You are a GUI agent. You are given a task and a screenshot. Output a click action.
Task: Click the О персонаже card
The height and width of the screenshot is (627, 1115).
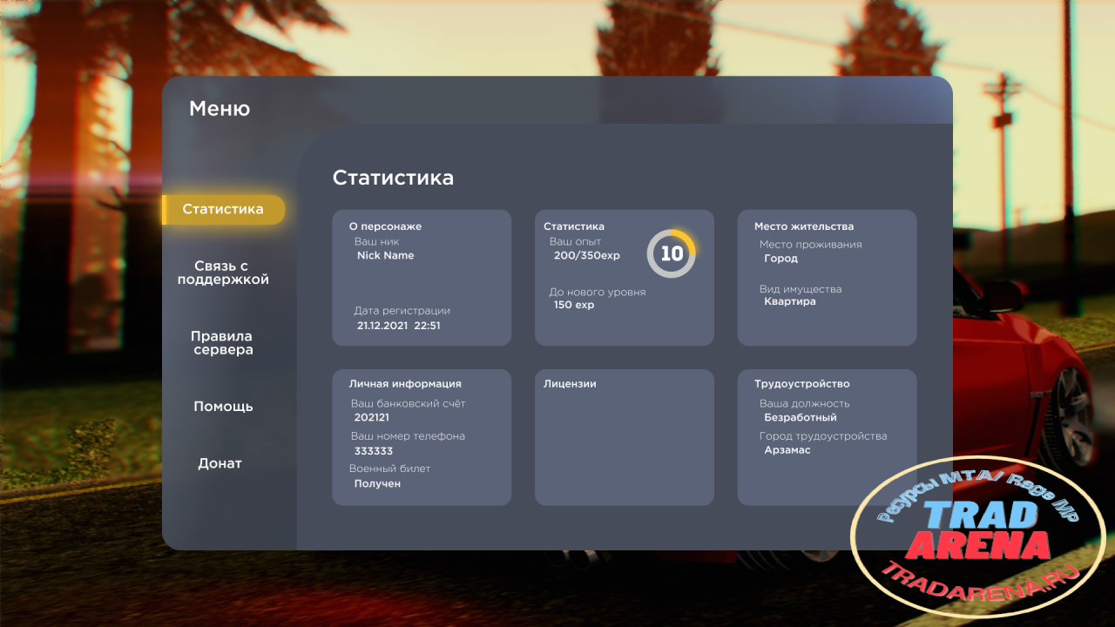coord(422,278)
